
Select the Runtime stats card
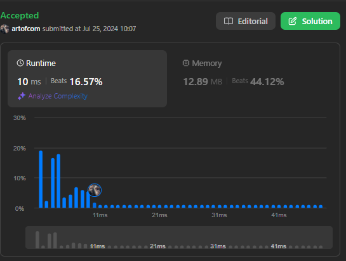(x=87, y=79)
